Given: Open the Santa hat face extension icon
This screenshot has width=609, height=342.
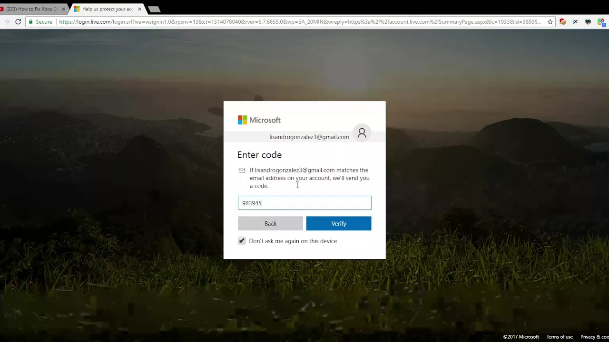Looking at the screenshot, I should click(563, 21).
